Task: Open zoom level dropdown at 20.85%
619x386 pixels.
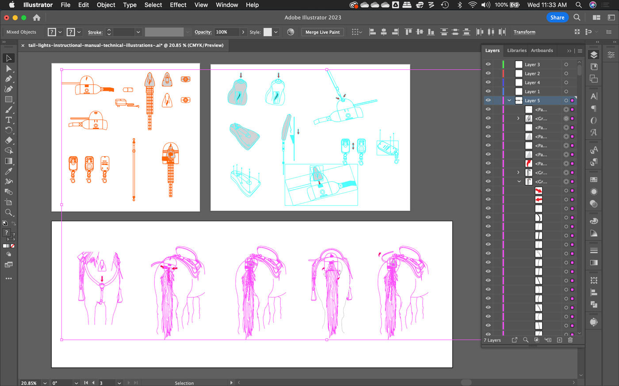Action: [45, 383]
